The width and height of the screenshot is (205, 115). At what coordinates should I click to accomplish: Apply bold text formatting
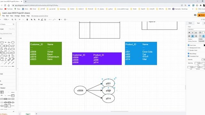(189, 33)
